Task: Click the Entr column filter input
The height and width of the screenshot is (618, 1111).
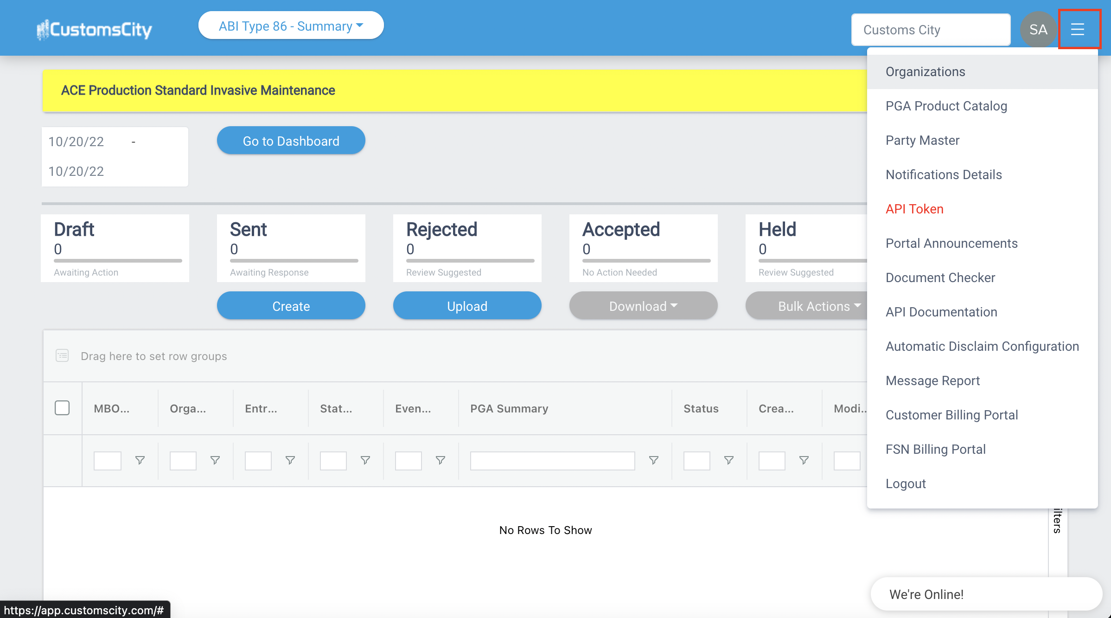Action: point(258,460)
